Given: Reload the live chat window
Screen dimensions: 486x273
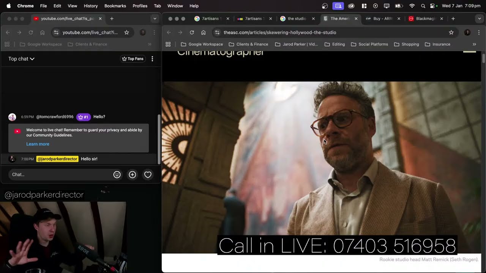Looking at the screenshot, I should [x=31, y=33].
